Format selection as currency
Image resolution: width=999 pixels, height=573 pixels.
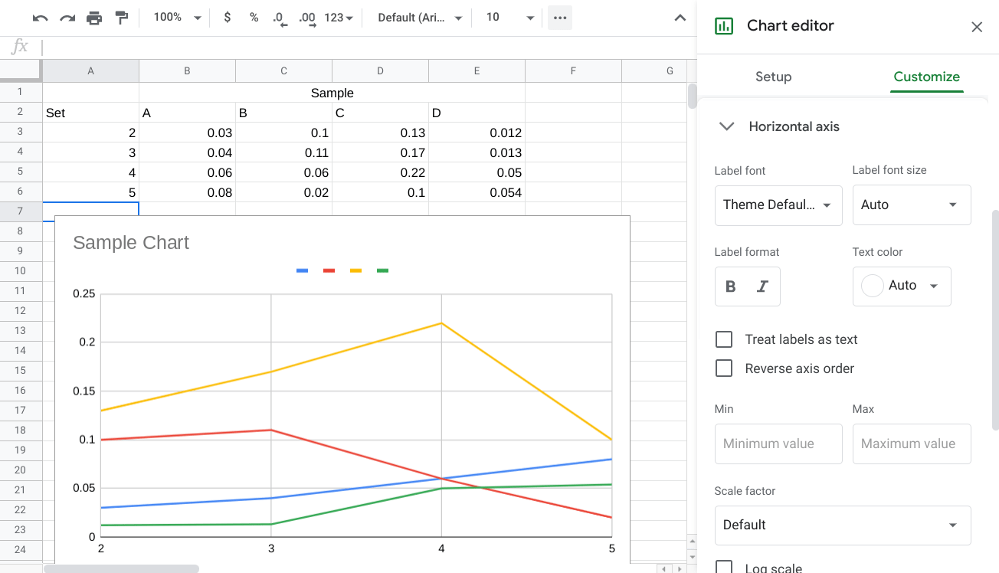click(227, 18)
